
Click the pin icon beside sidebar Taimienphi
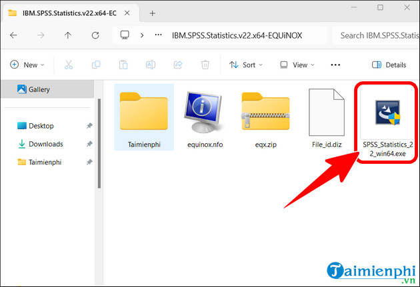[x=89, y=162]
